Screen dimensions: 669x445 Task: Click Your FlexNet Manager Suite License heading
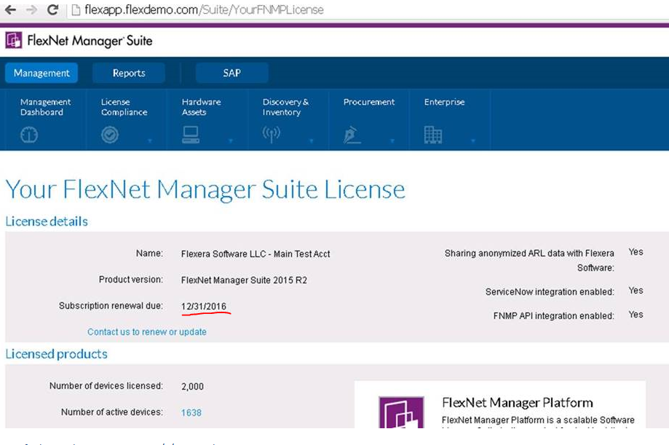[x=205, y=189]
